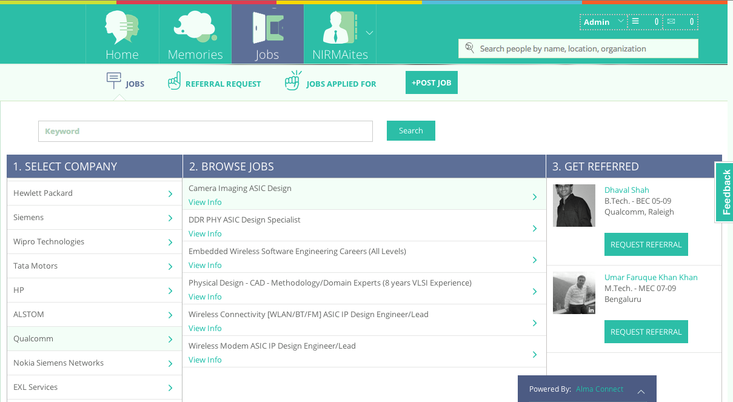The height and width of the screenshot is (402, 733).
Task: Expand Qualcomm company arrow
Action: click(170, 340)
